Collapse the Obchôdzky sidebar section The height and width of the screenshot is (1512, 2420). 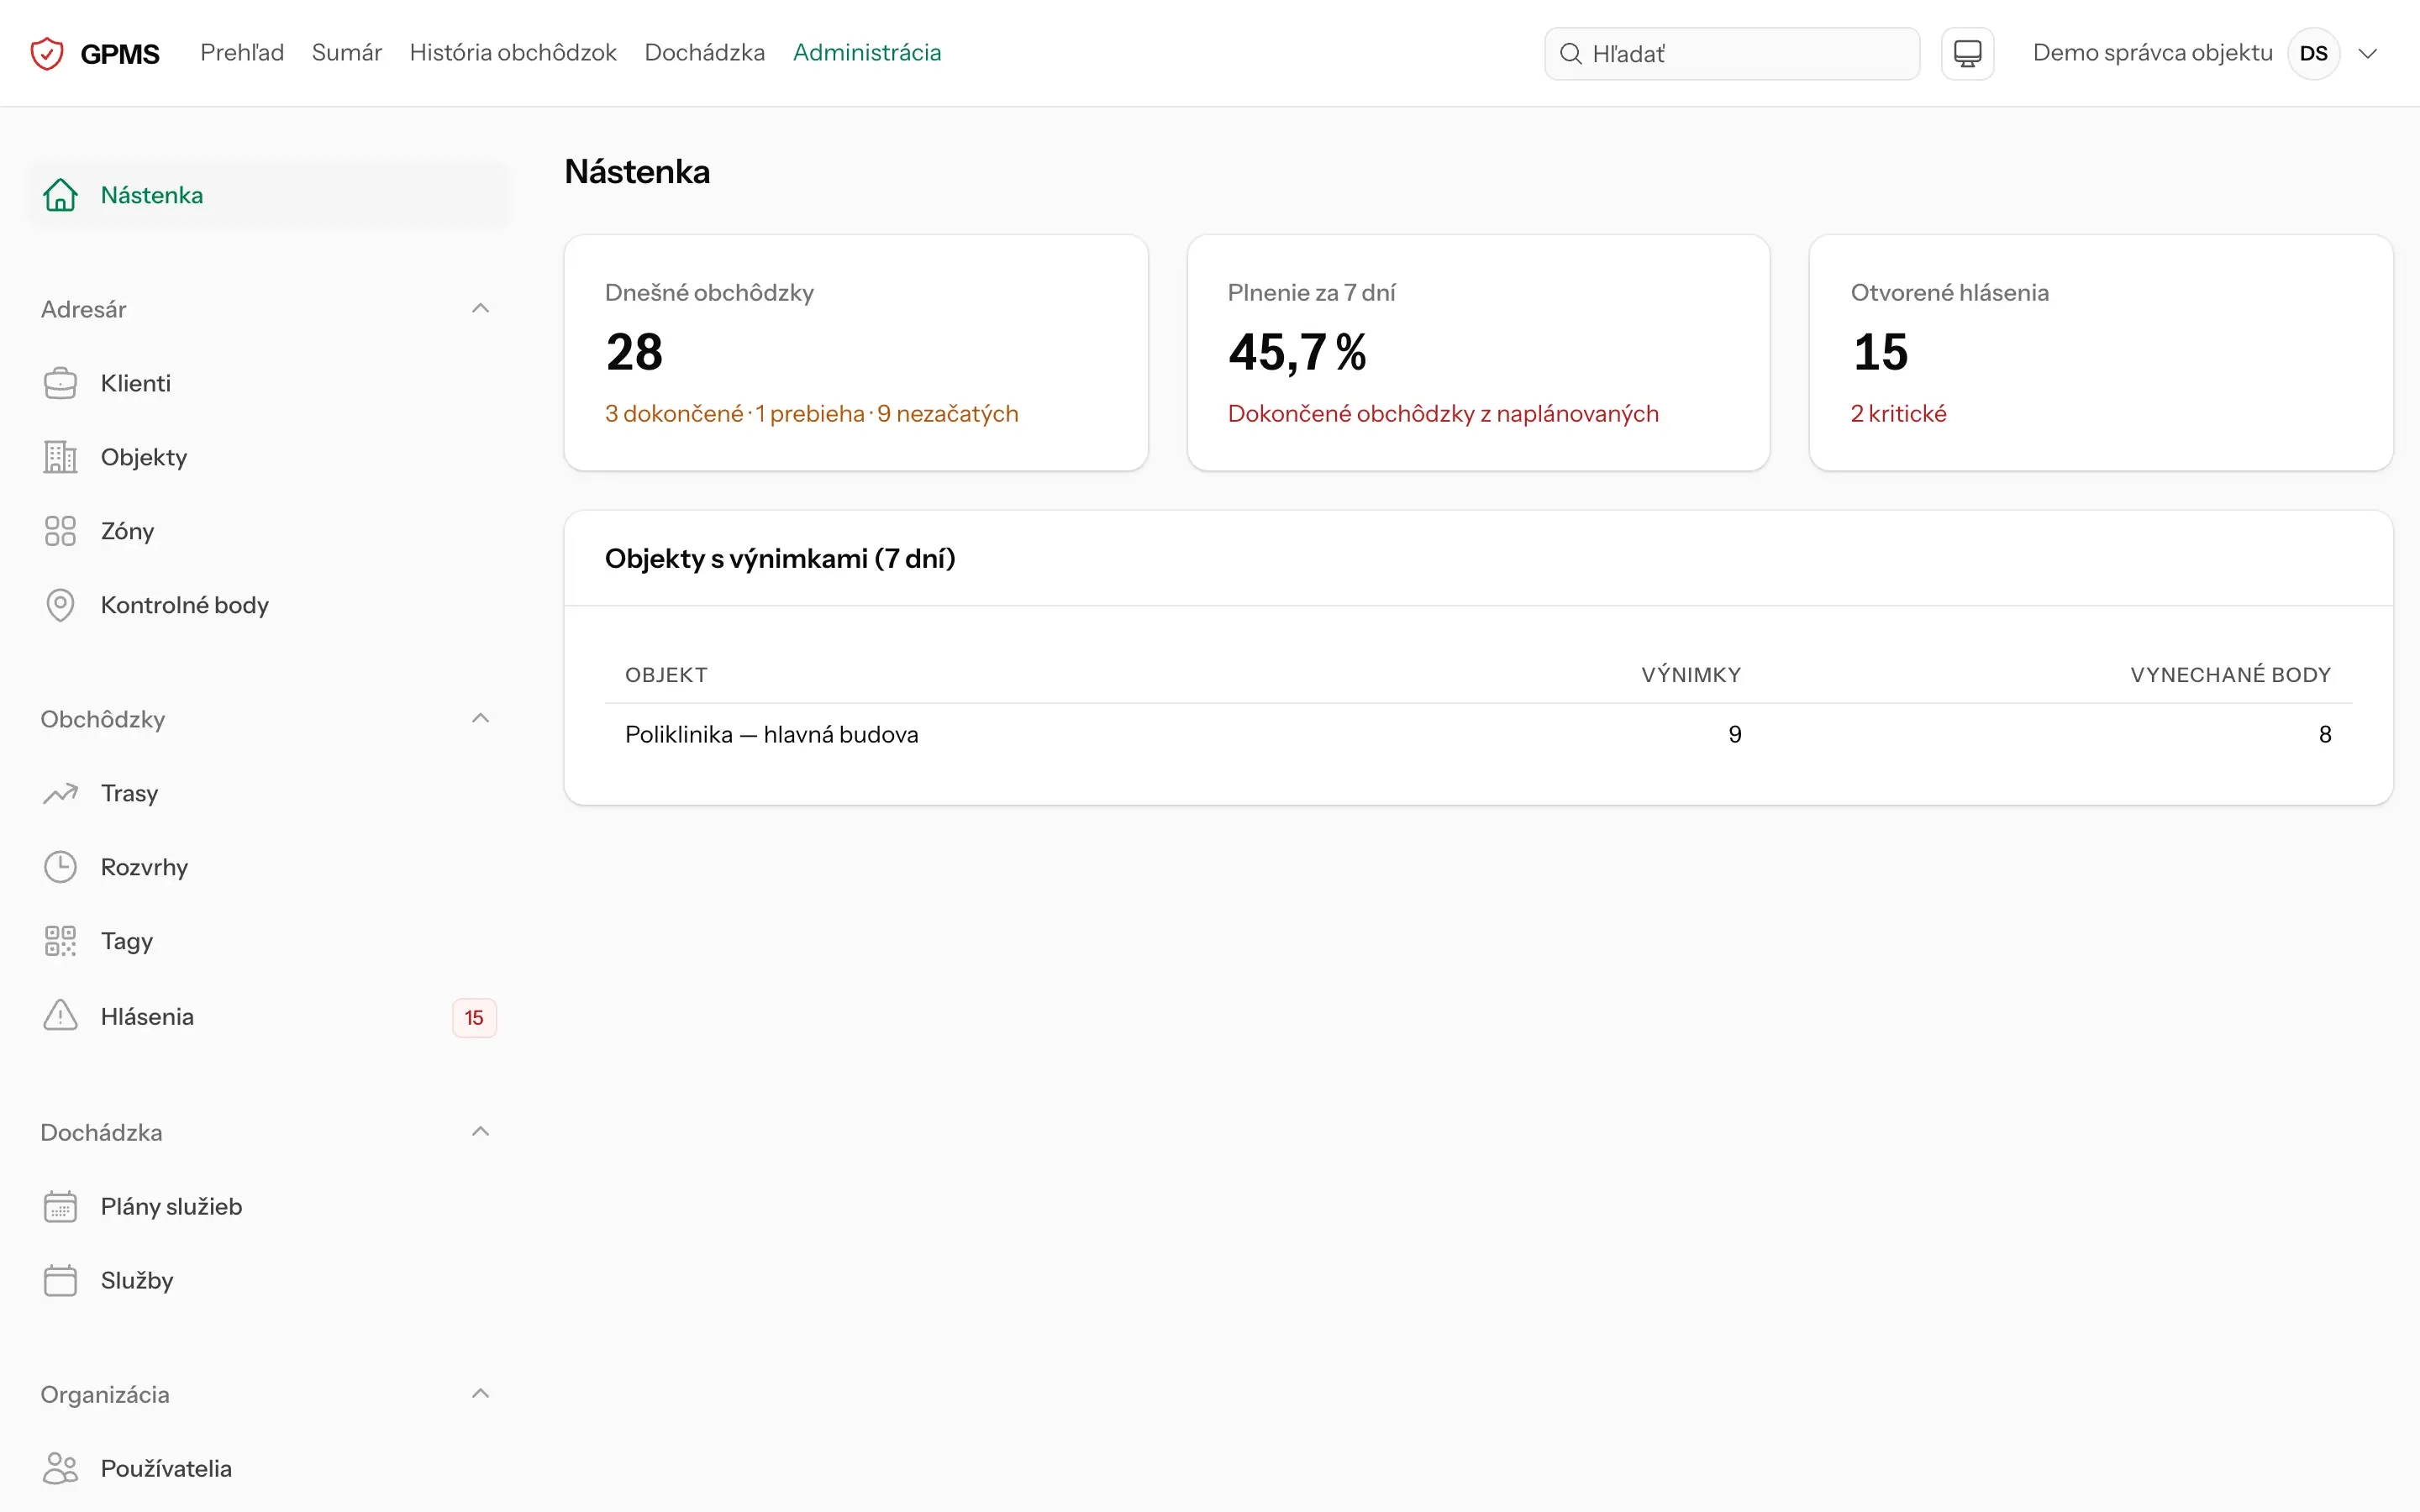[480, 719]
